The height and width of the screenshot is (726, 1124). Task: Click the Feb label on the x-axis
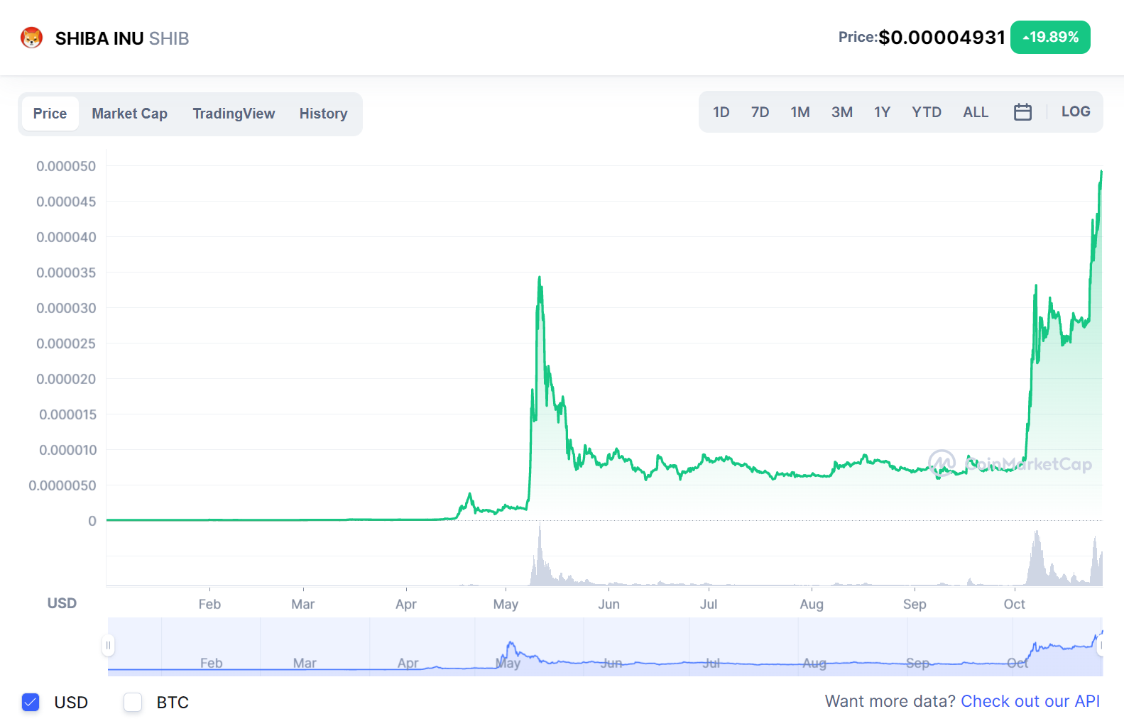[x=209, y=604]
